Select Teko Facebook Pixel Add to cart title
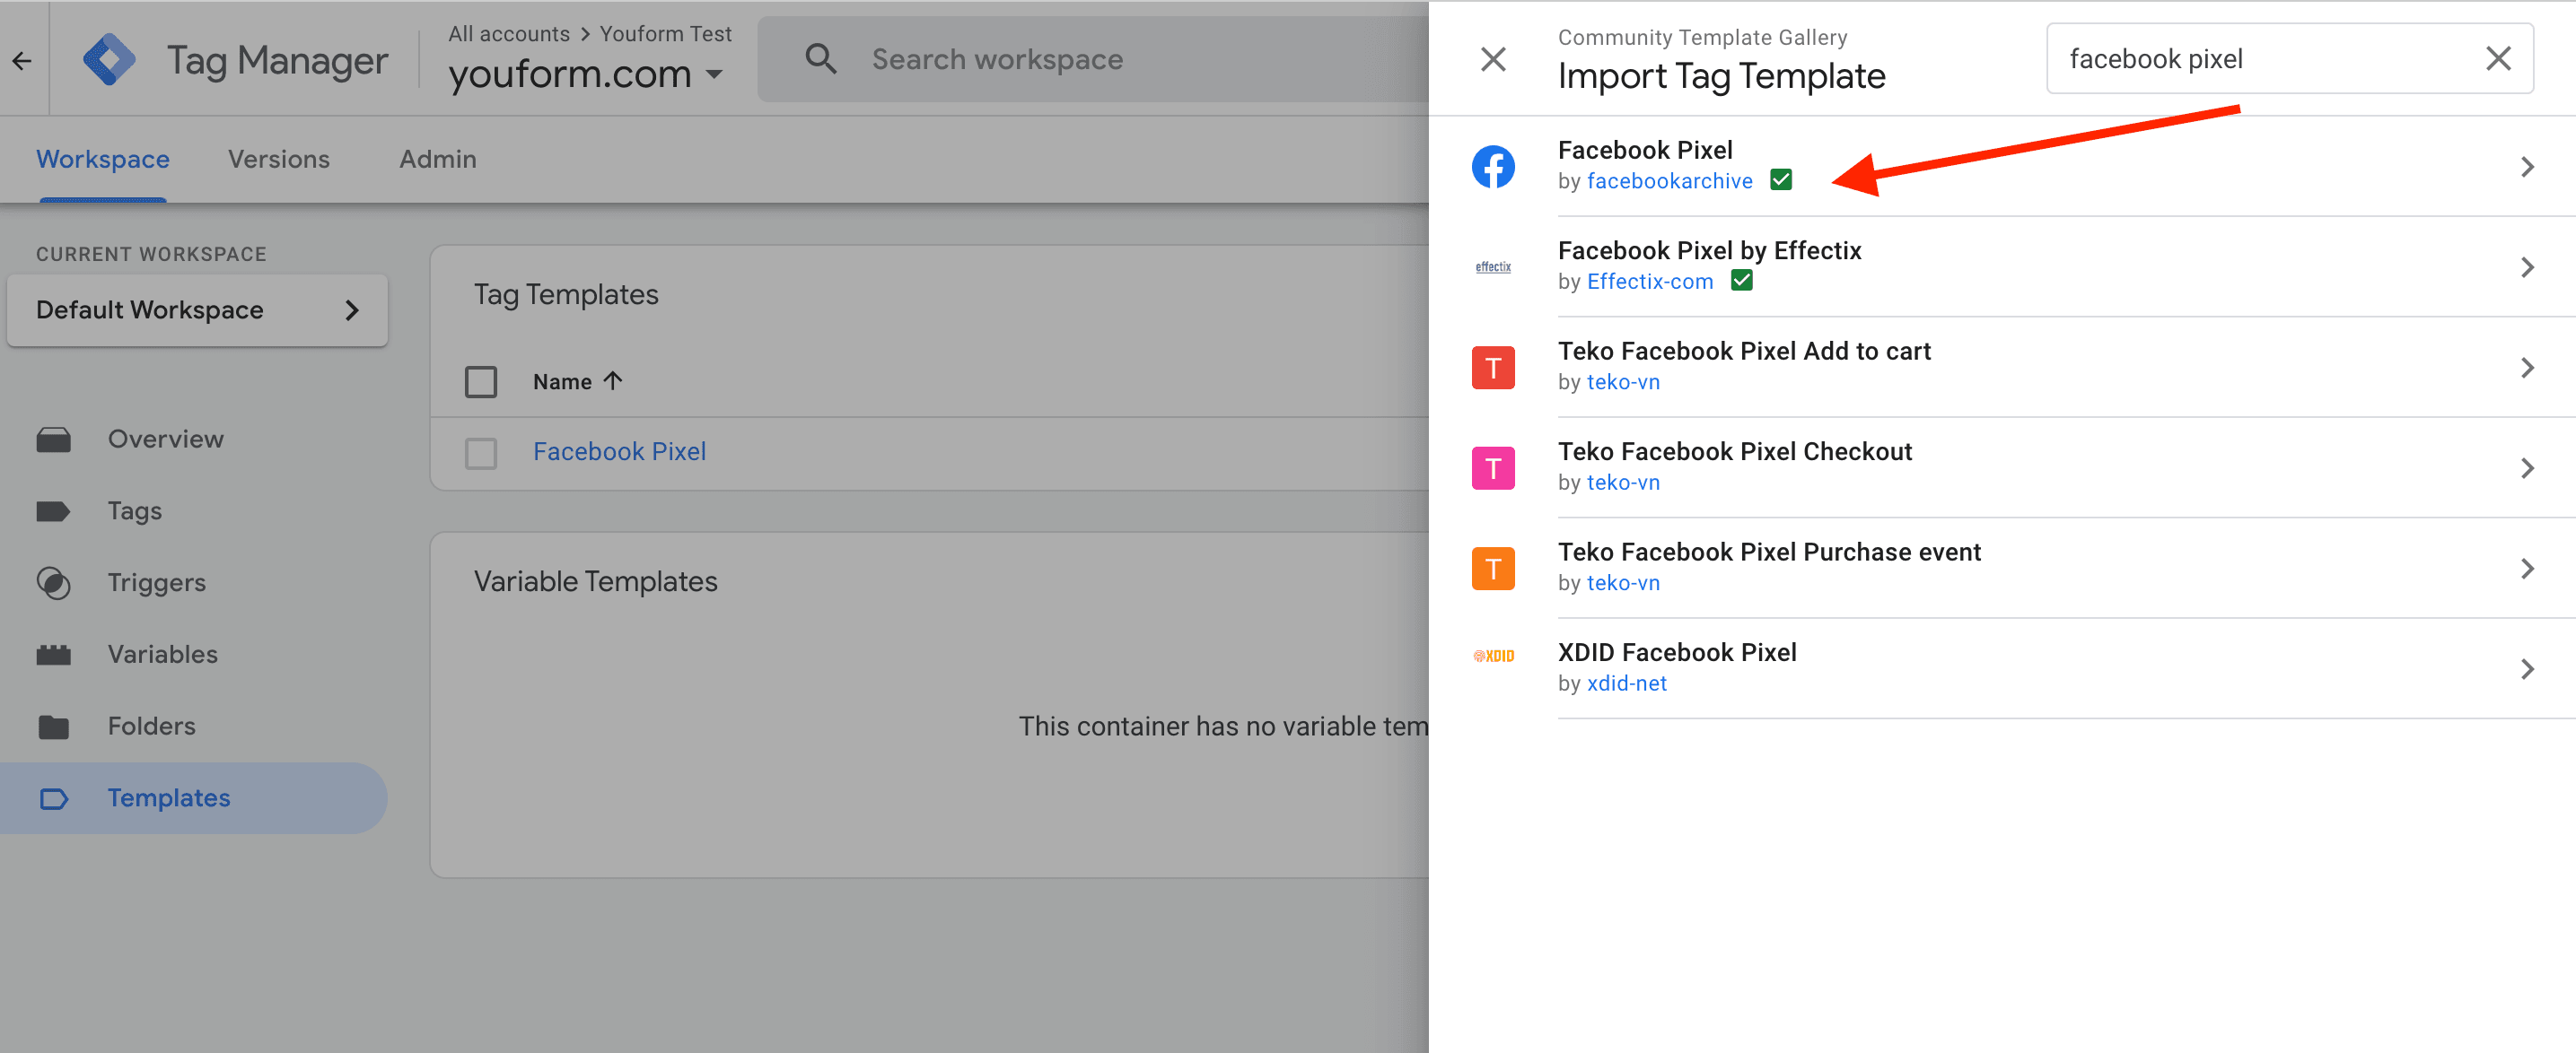This screenshot has width=2576, height=1053. click(1744, 352)
